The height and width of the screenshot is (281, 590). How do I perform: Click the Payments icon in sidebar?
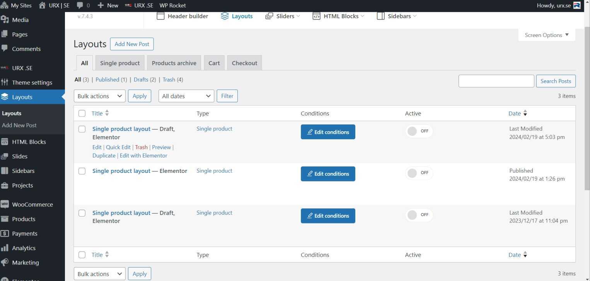[x=5, y=234]
